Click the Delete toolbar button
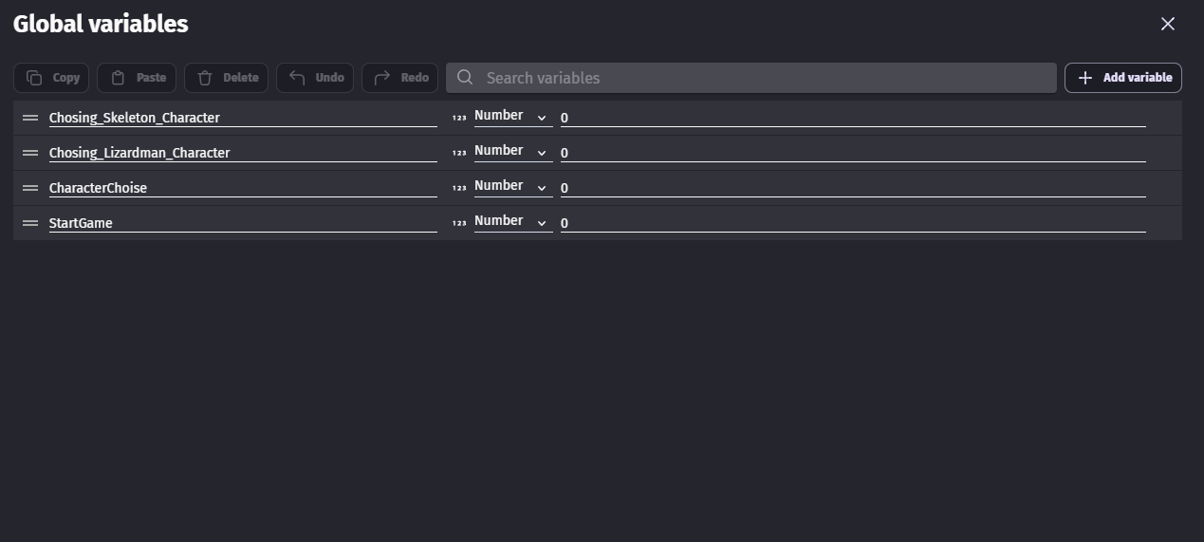The height and width of the screenshot is (542, 1204). click(x=227, y=78)
